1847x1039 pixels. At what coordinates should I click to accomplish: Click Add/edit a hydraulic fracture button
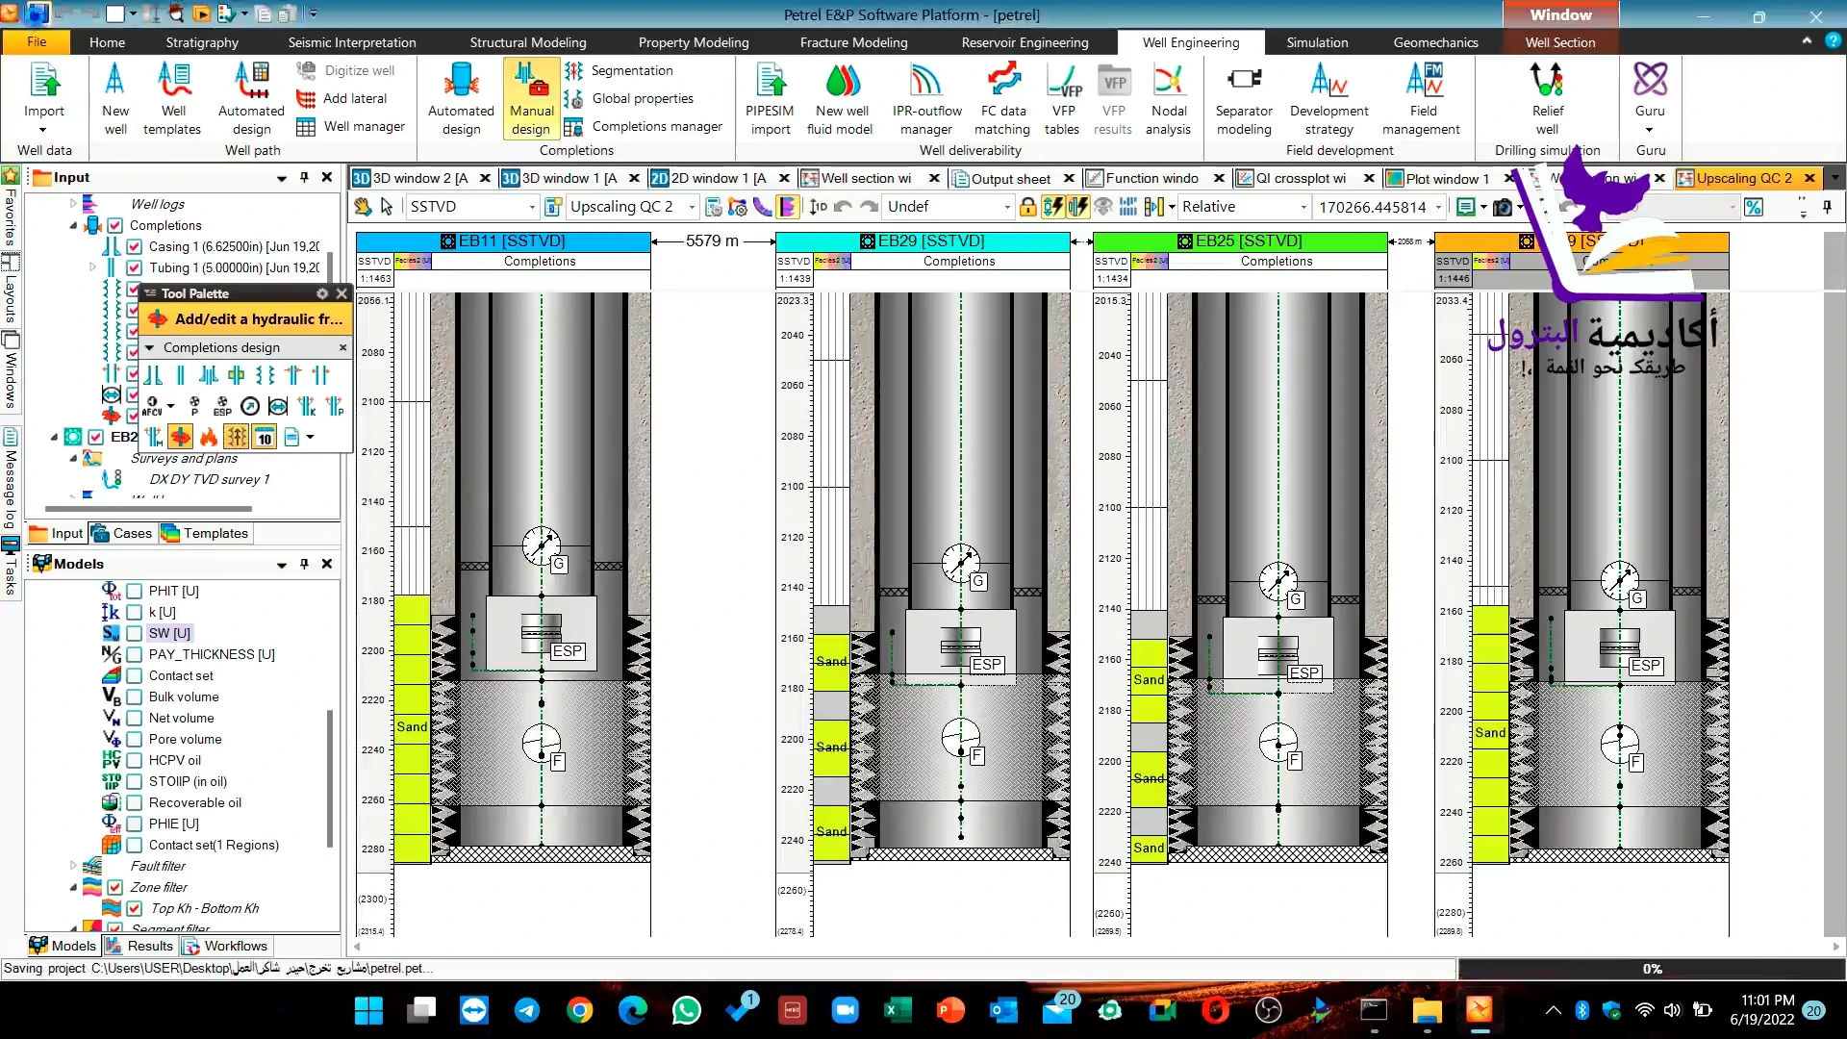[x=245, y=318]
